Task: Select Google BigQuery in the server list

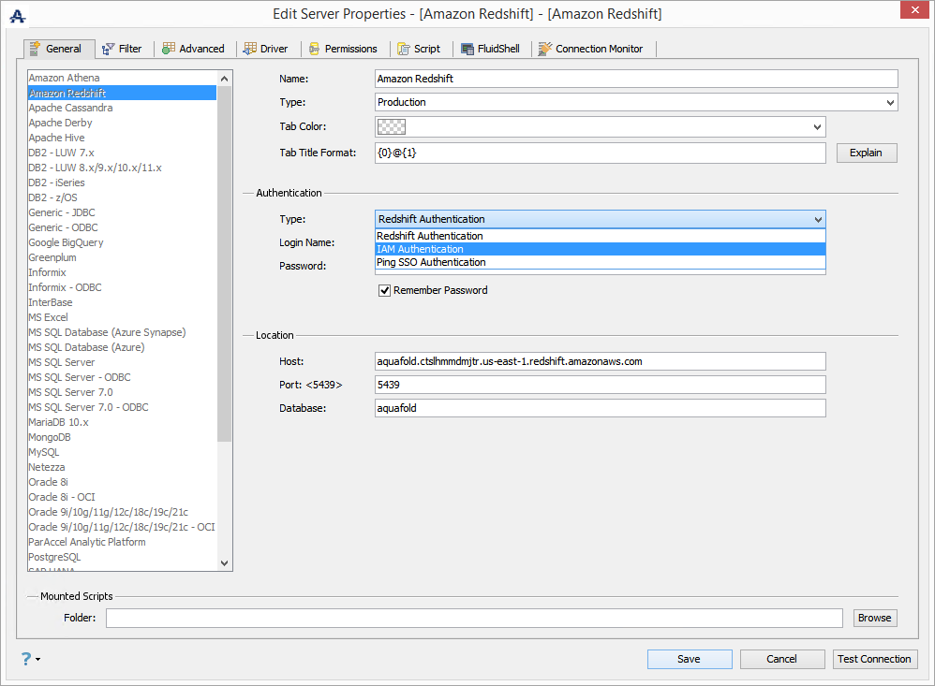Action: coord(67,242)
